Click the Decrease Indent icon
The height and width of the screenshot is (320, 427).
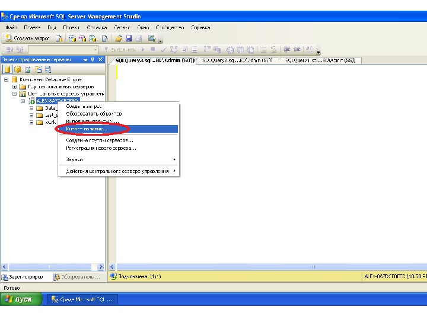pyautogui.click(x=287, y=50)
